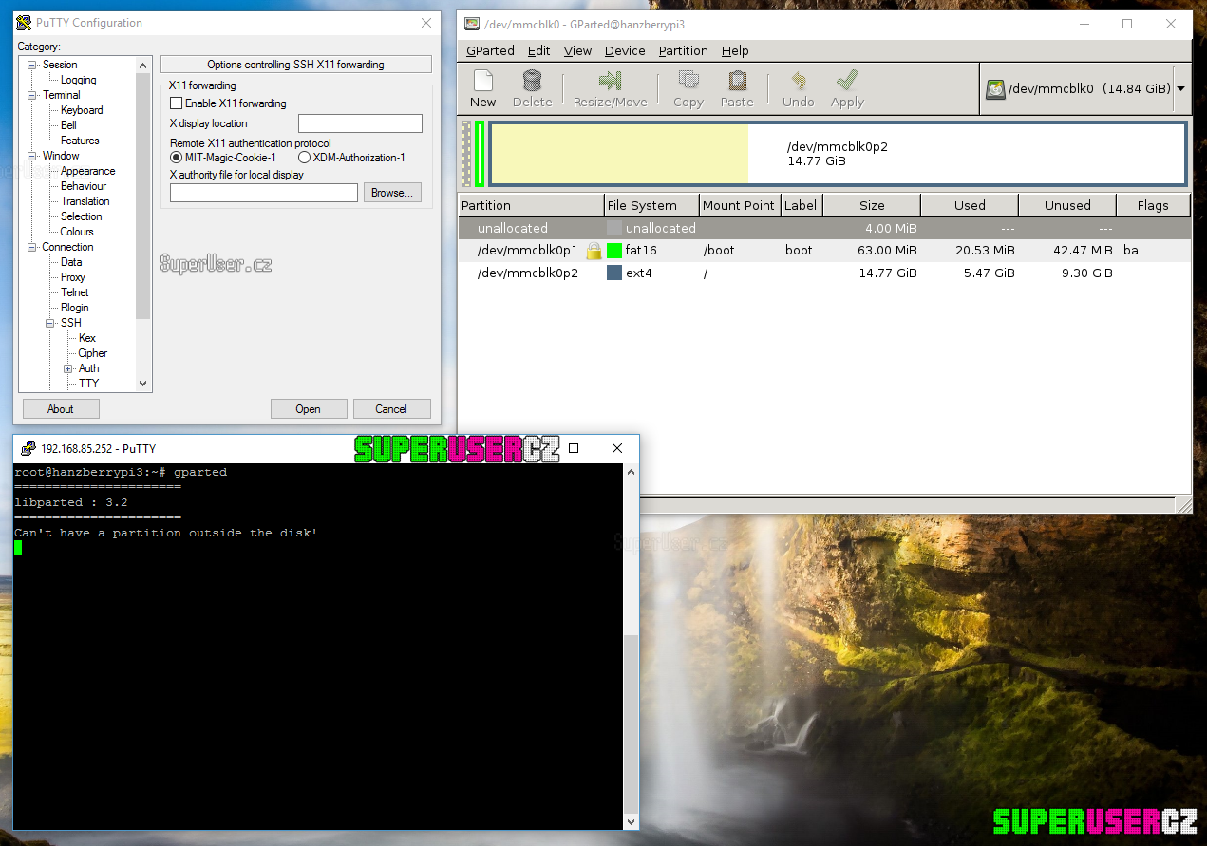Select the green fat16 color swatch
This screenshot has width=1207, height=846.
(x=614, y=251)
